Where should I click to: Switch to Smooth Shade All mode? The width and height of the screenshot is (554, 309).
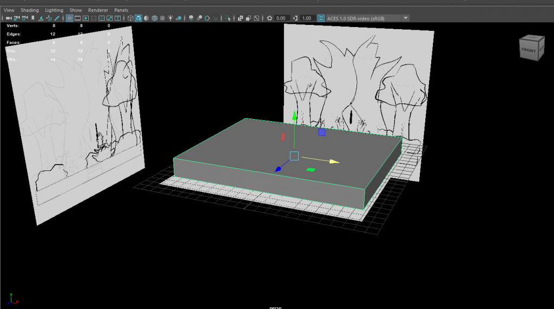pos(138,18)
